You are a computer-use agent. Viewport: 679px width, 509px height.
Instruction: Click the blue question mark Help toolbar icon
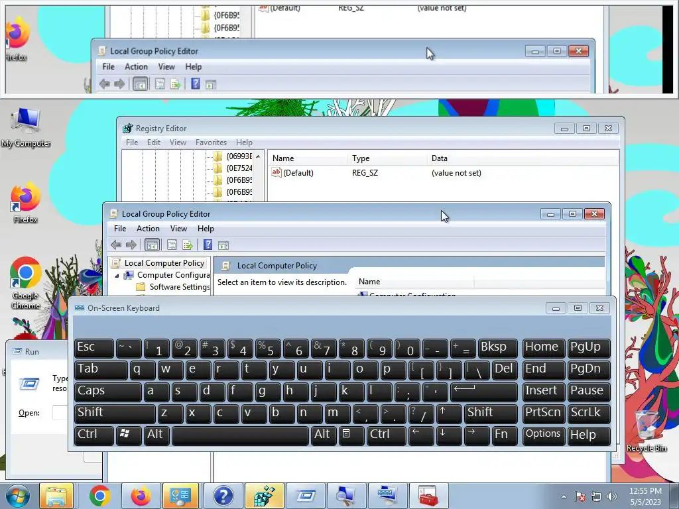tap(208, 245)
